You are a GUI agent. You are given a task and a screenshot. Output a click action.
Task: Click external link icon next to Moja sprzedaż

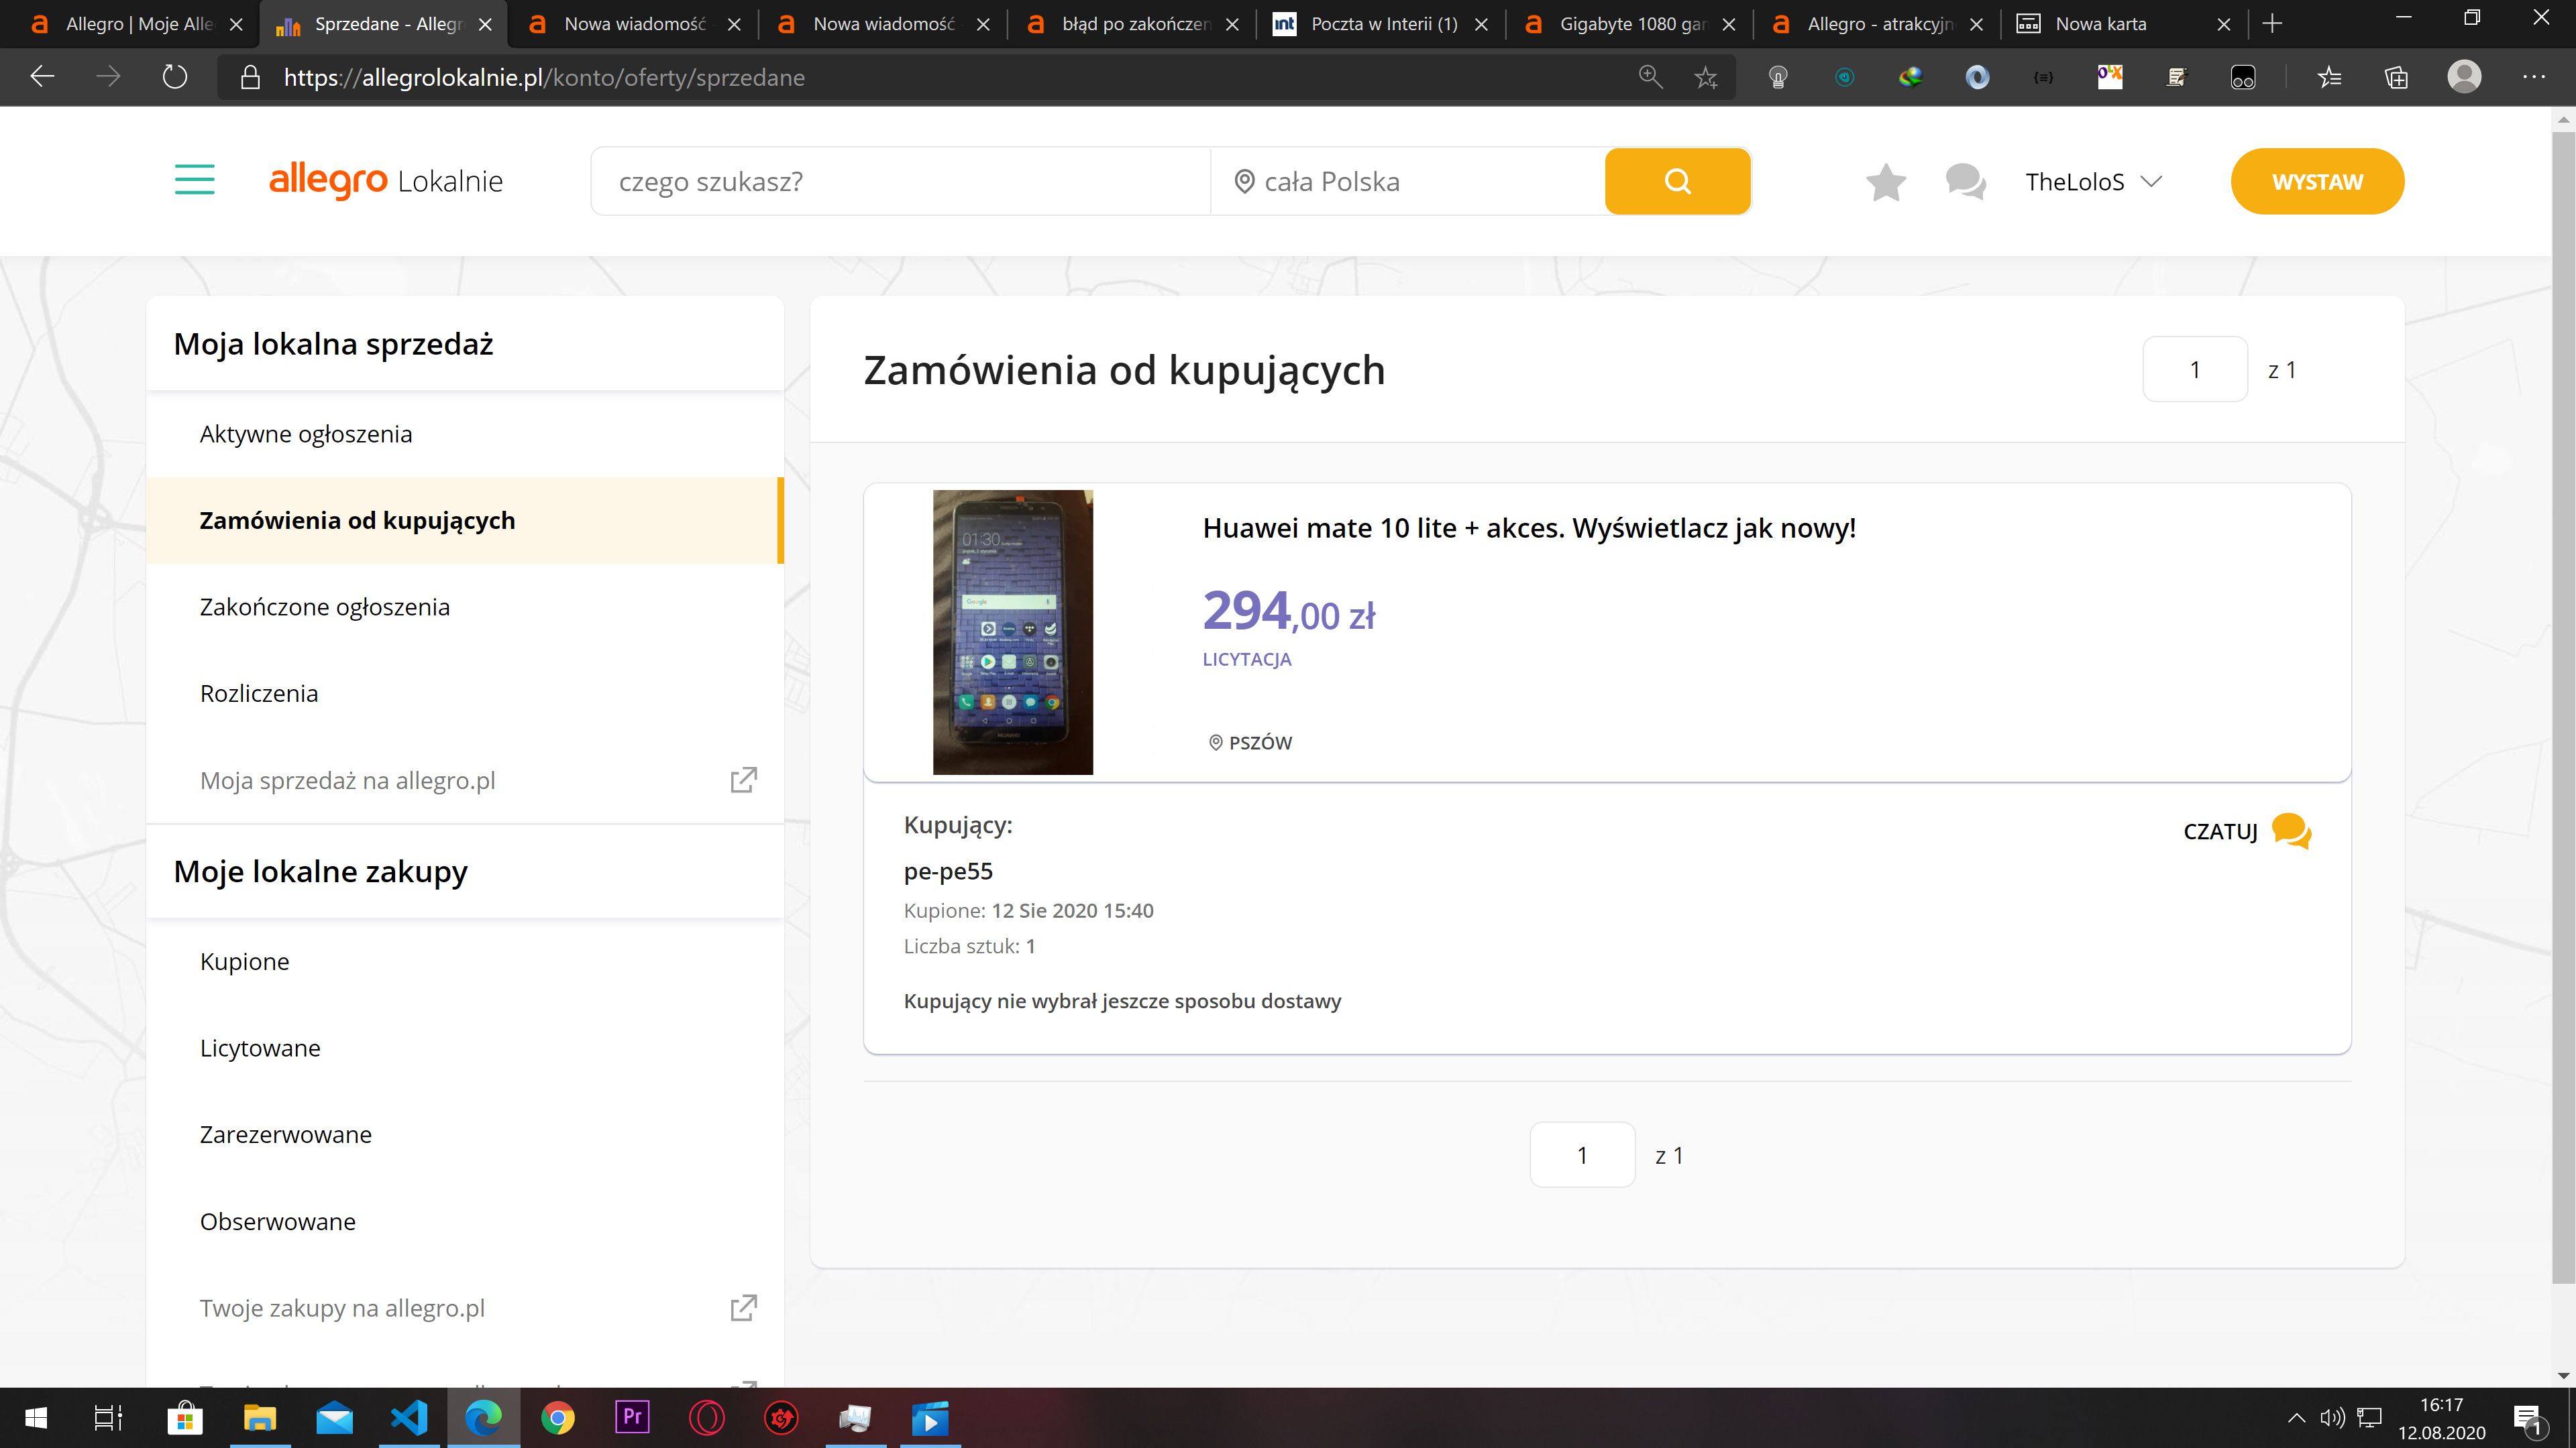743,780
